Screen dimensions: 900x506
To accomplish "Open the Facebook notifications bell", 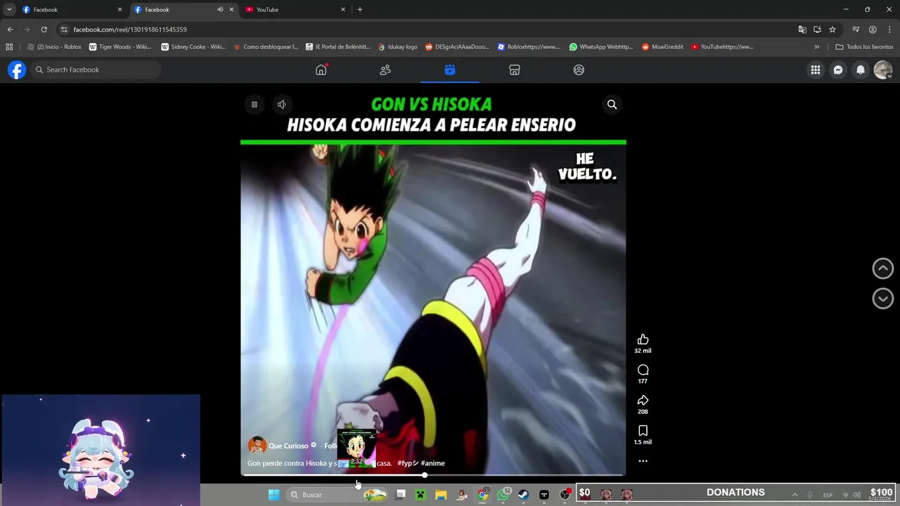I will coord(861,70).
